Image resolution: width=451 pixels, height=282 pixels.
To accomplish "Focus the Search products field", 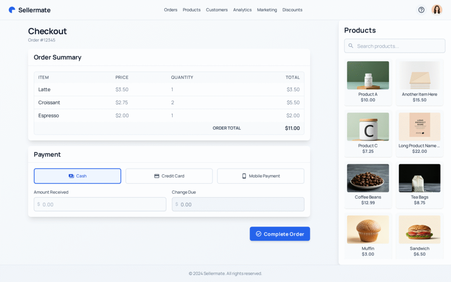I will (399, 46).
